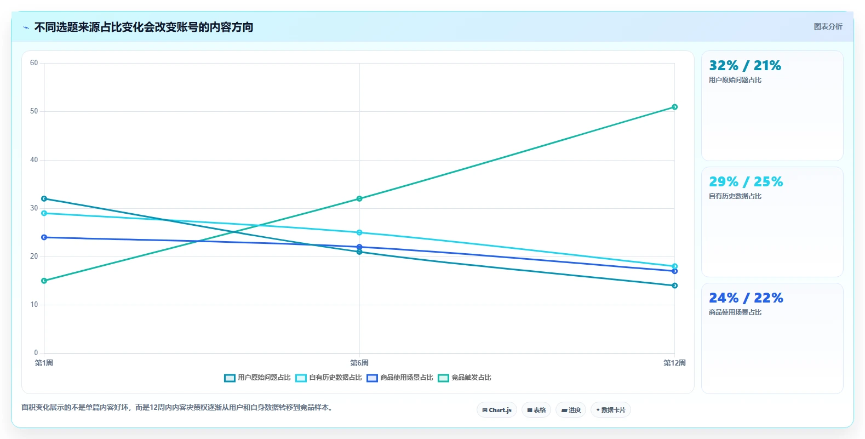Click the chart title 不同选题来源占比变化会改变账号的内容方向
Viewport: 865px width, 439px height.
pyautogui.click(x=144, y=27)
